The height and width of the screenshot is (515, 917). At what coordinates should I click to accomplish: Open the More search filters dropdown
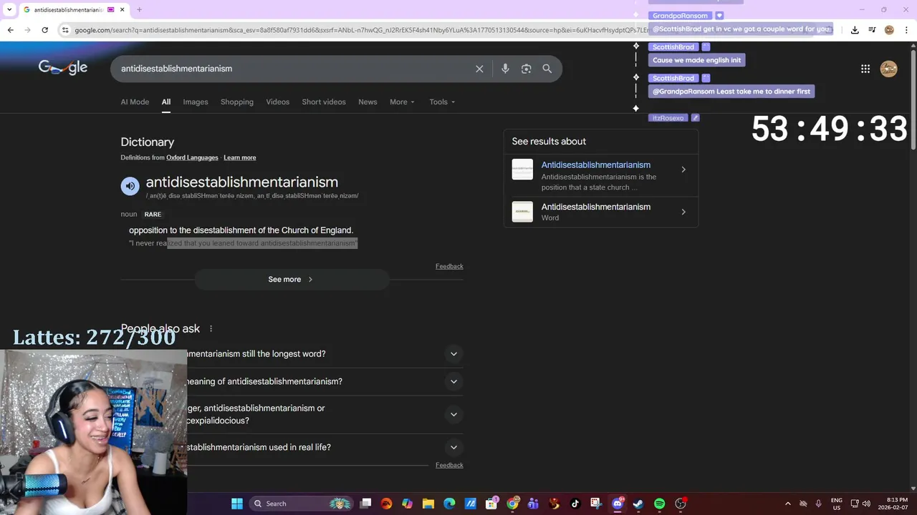[402, 102]
